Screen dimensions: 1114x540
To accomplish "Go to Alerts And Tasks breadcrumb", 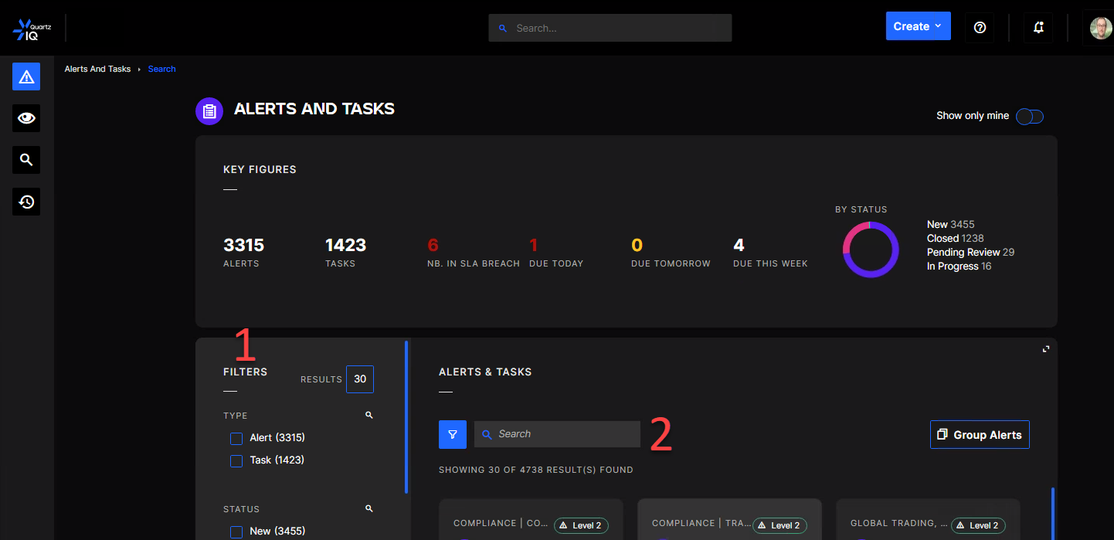I will tap(97, 69).
